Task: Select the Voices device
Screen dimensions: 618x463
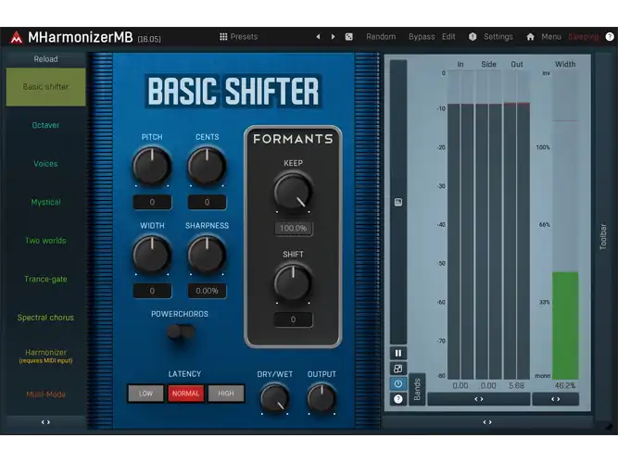Action: click(x=45, y=164)
